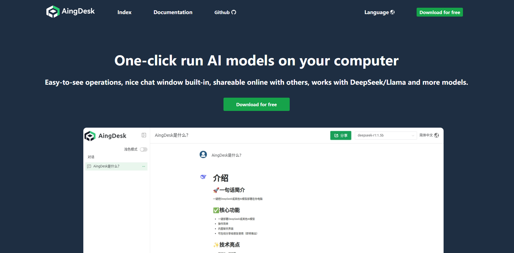This screenshot has width=514, height=253.
Task: Click the user message AingDesk是什么? in chat
Action: click(227, 155)
